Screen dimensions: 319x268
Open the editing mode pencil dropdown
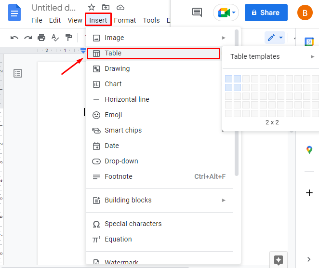point(275,38)
